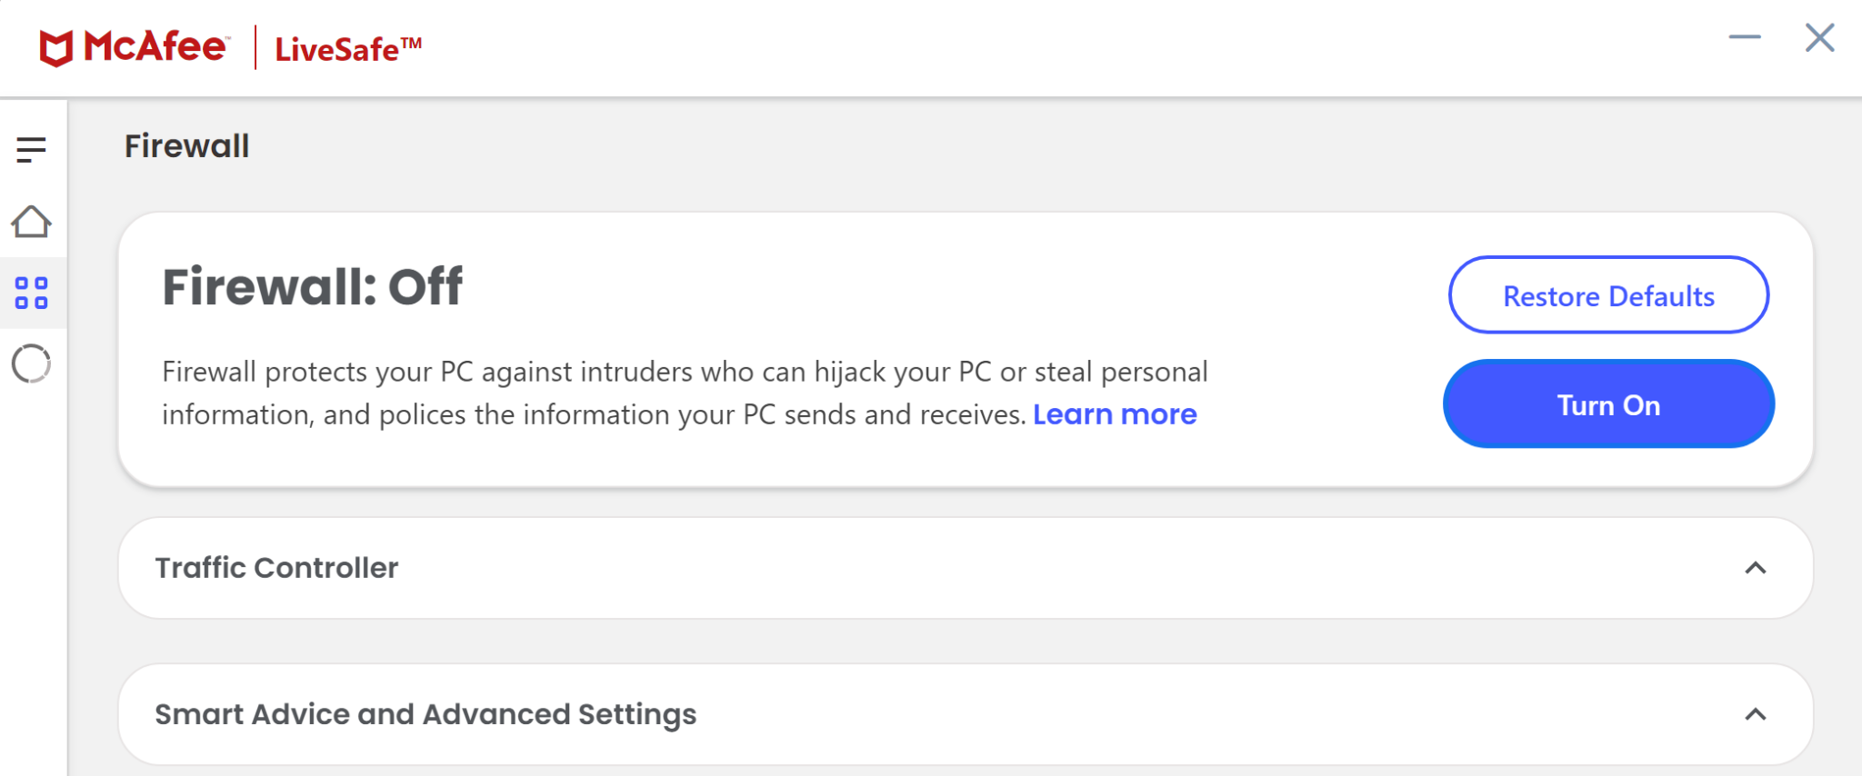The width and height of the screenshot is (1862, 776).
Task: Click Smart Advice and Advanced Settings title
Action: 425,715
